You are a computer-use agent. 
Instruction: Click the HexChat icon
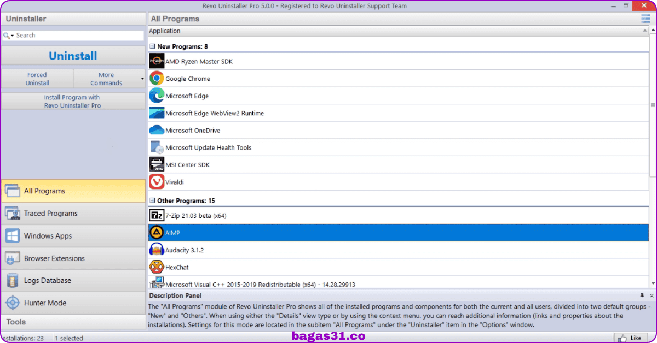click(x=157, y=267)
